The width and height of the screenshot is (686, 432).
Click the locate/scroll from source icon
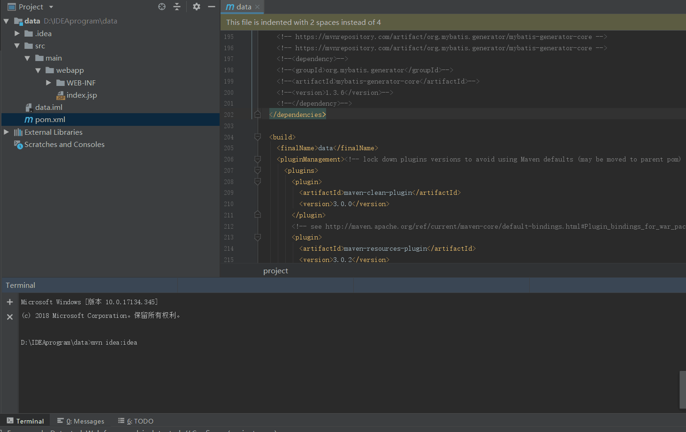162,7
